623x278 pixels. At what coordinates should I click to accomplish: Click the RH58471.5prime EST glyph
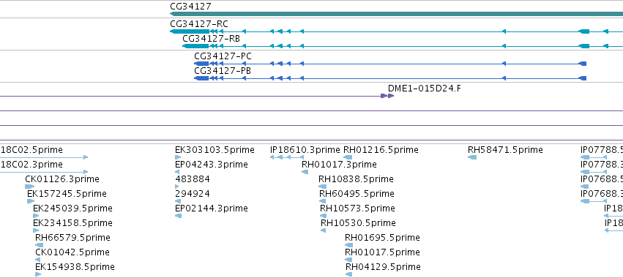[x=472, y=157]
